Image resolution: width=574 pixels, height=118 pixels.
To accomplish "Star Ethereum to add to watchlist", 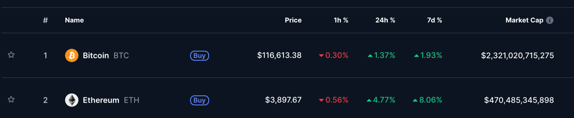I will [11, 99].
